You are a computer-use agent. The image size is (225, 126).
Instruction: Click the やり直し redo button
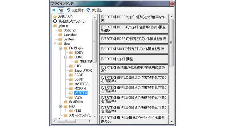95,10
